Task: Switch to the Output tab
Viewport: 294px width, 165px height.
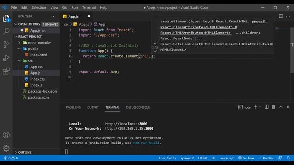Action: point(93,107)
